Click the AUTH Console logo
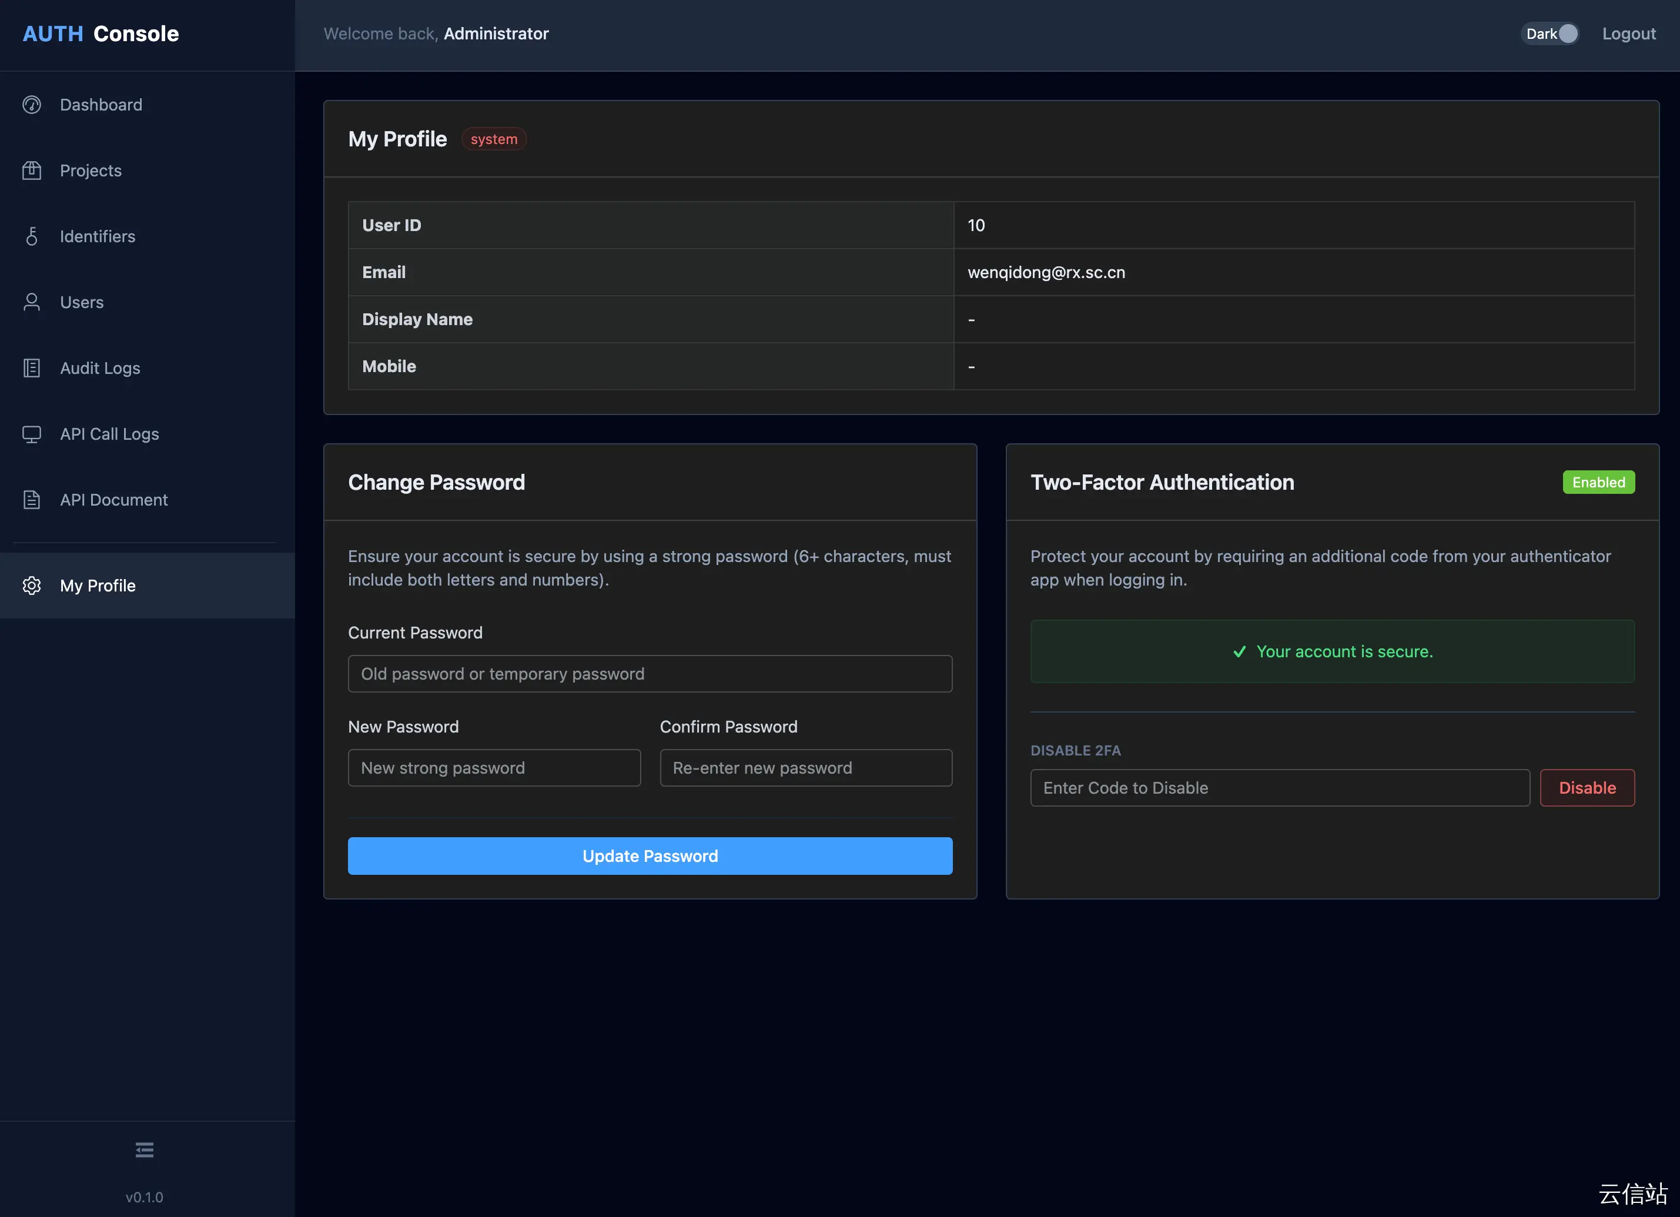 click(101, 34)
